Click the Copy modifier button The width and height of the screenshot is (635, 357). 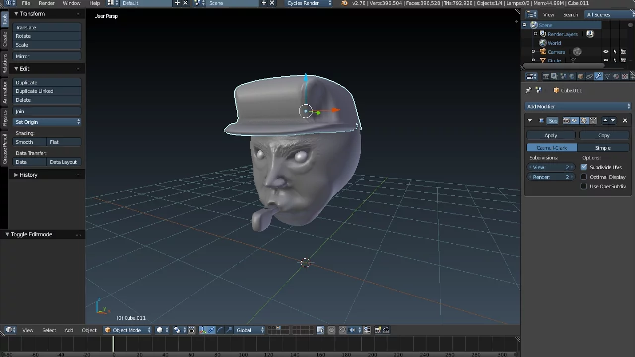[x=604, y=135]
